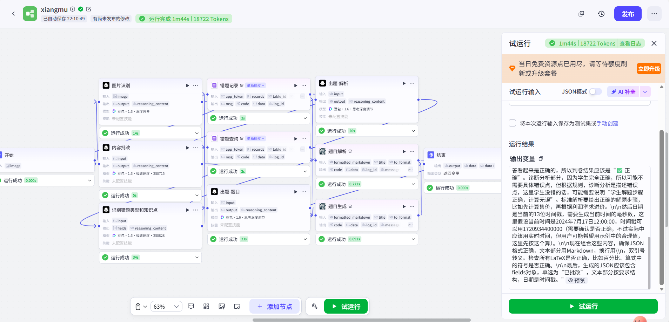Screen dimensions: 669x322
Task: Click the canvas horizontal scrollbar
Action: (361, 320)
